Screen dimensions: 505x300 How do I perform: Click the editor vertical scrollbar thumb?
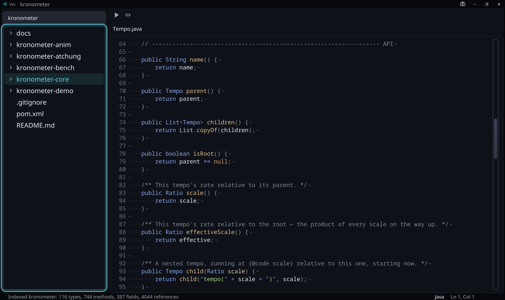pos(496,139)
